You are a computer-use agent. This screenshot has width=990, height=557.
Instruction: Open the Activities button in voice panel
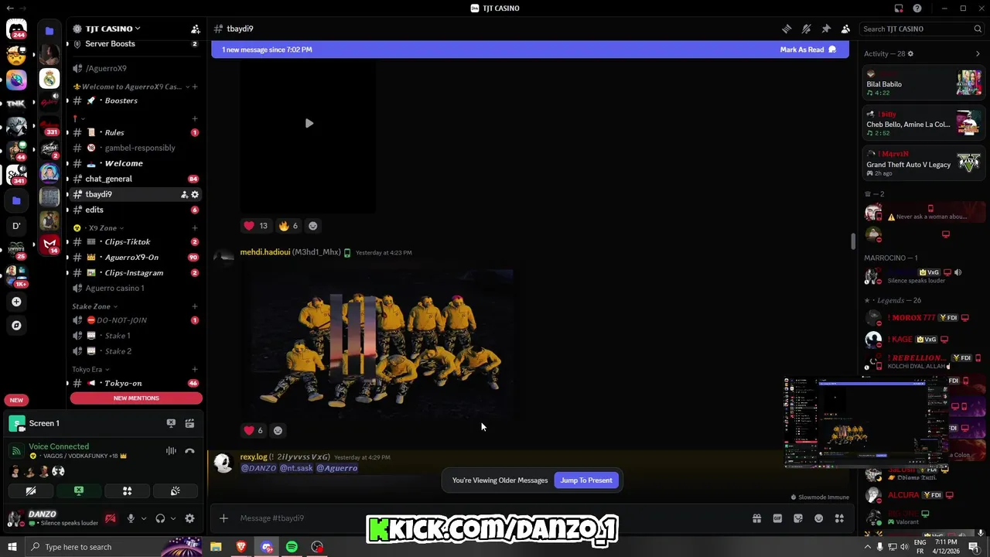127,490
